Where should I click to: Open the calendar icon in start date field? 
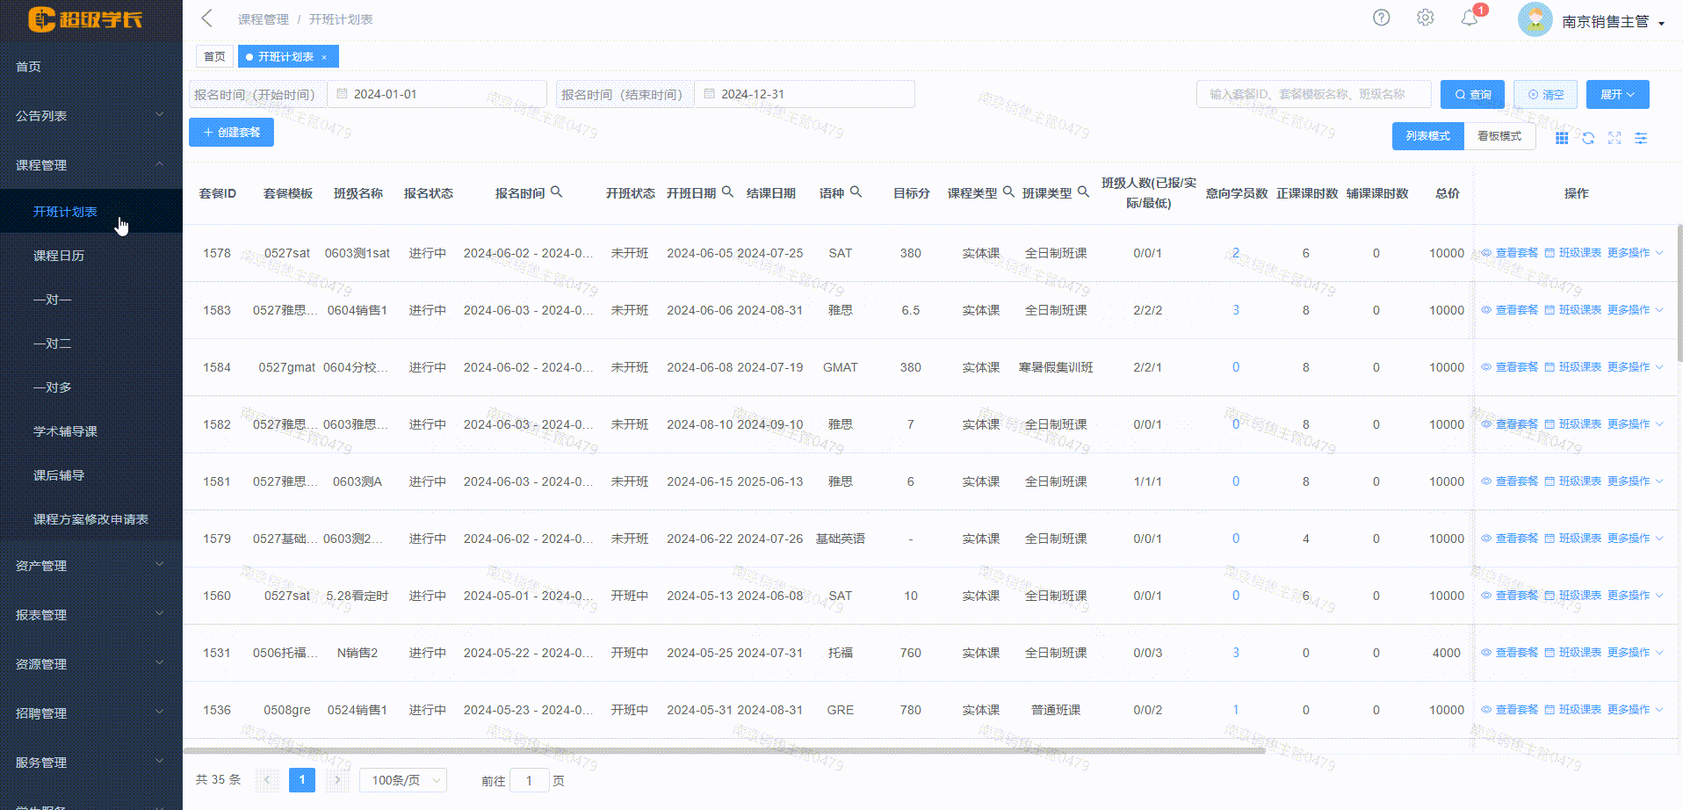point(343,93)
